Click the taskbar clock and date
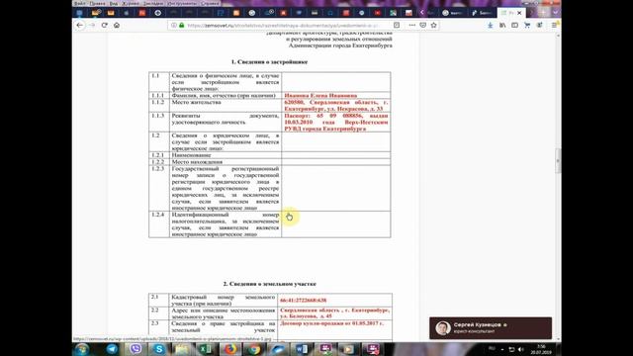 pyautogui.click(x=541, y=349)
